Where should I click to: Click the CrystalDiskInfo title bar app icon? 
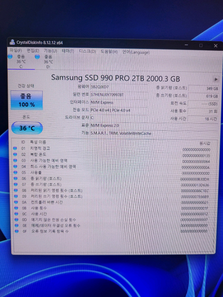[x=12, y=42]
